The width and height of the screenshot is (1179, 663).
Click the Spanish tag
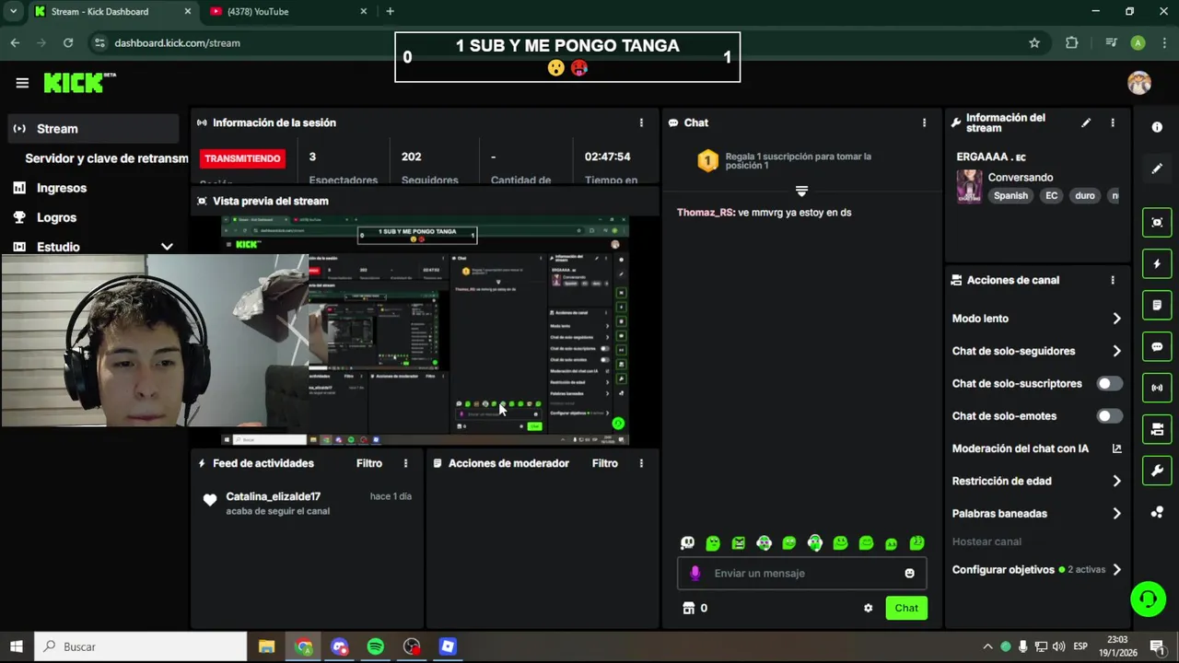click(1010, 195)
